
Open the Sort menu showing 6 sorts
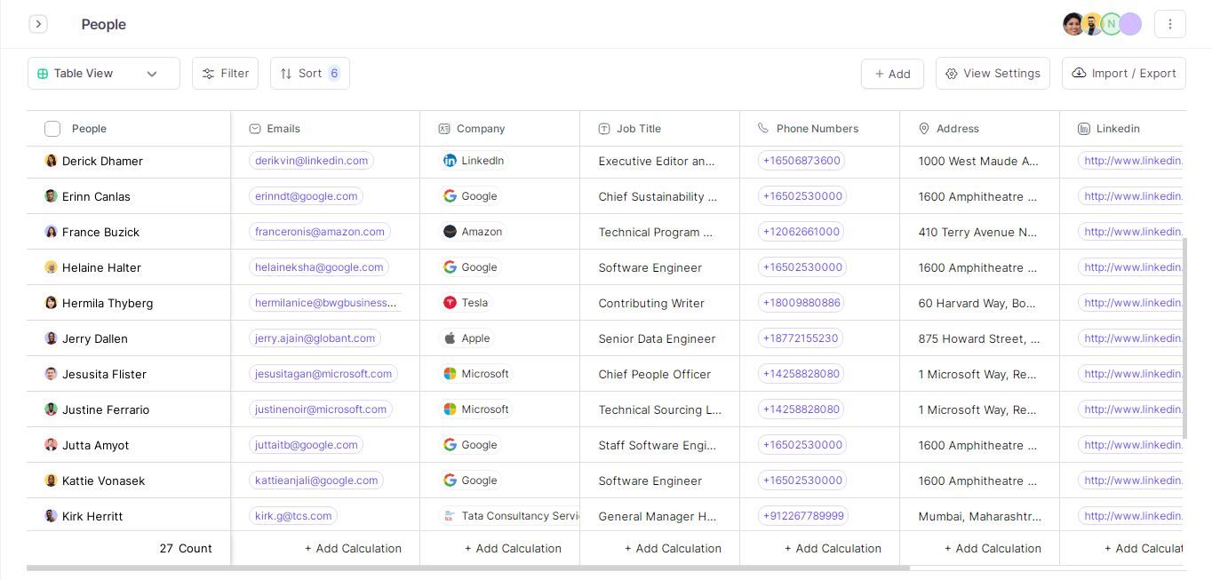point(309,73)
